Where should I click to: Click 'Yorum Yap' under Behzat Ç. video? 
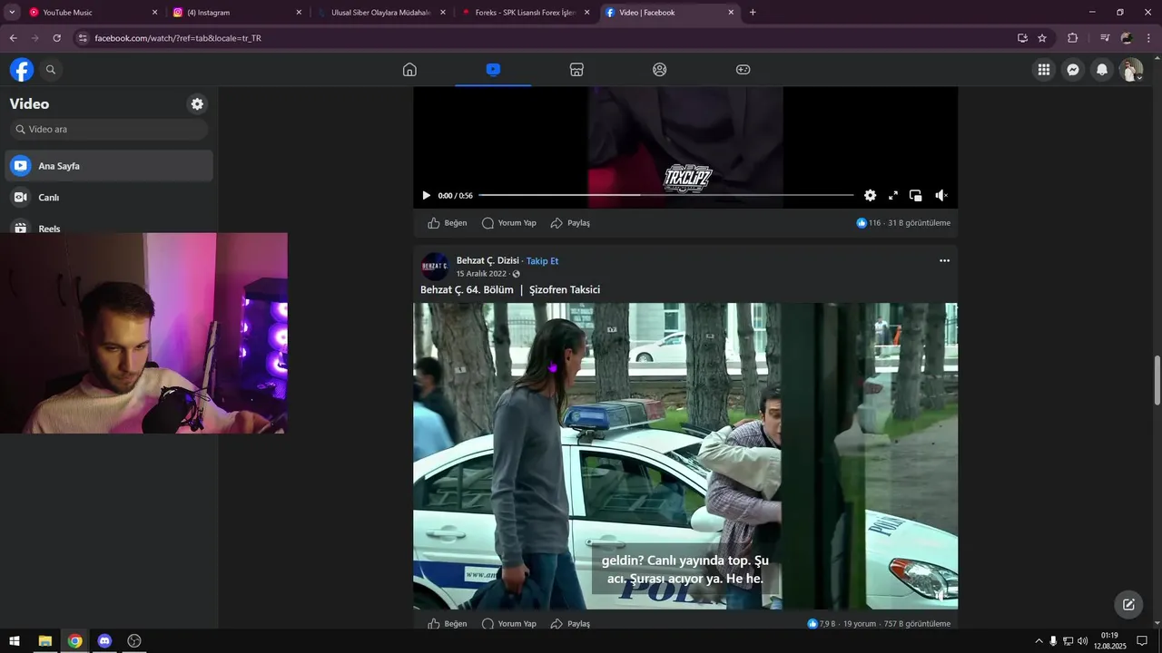click(x=509, y=624)
